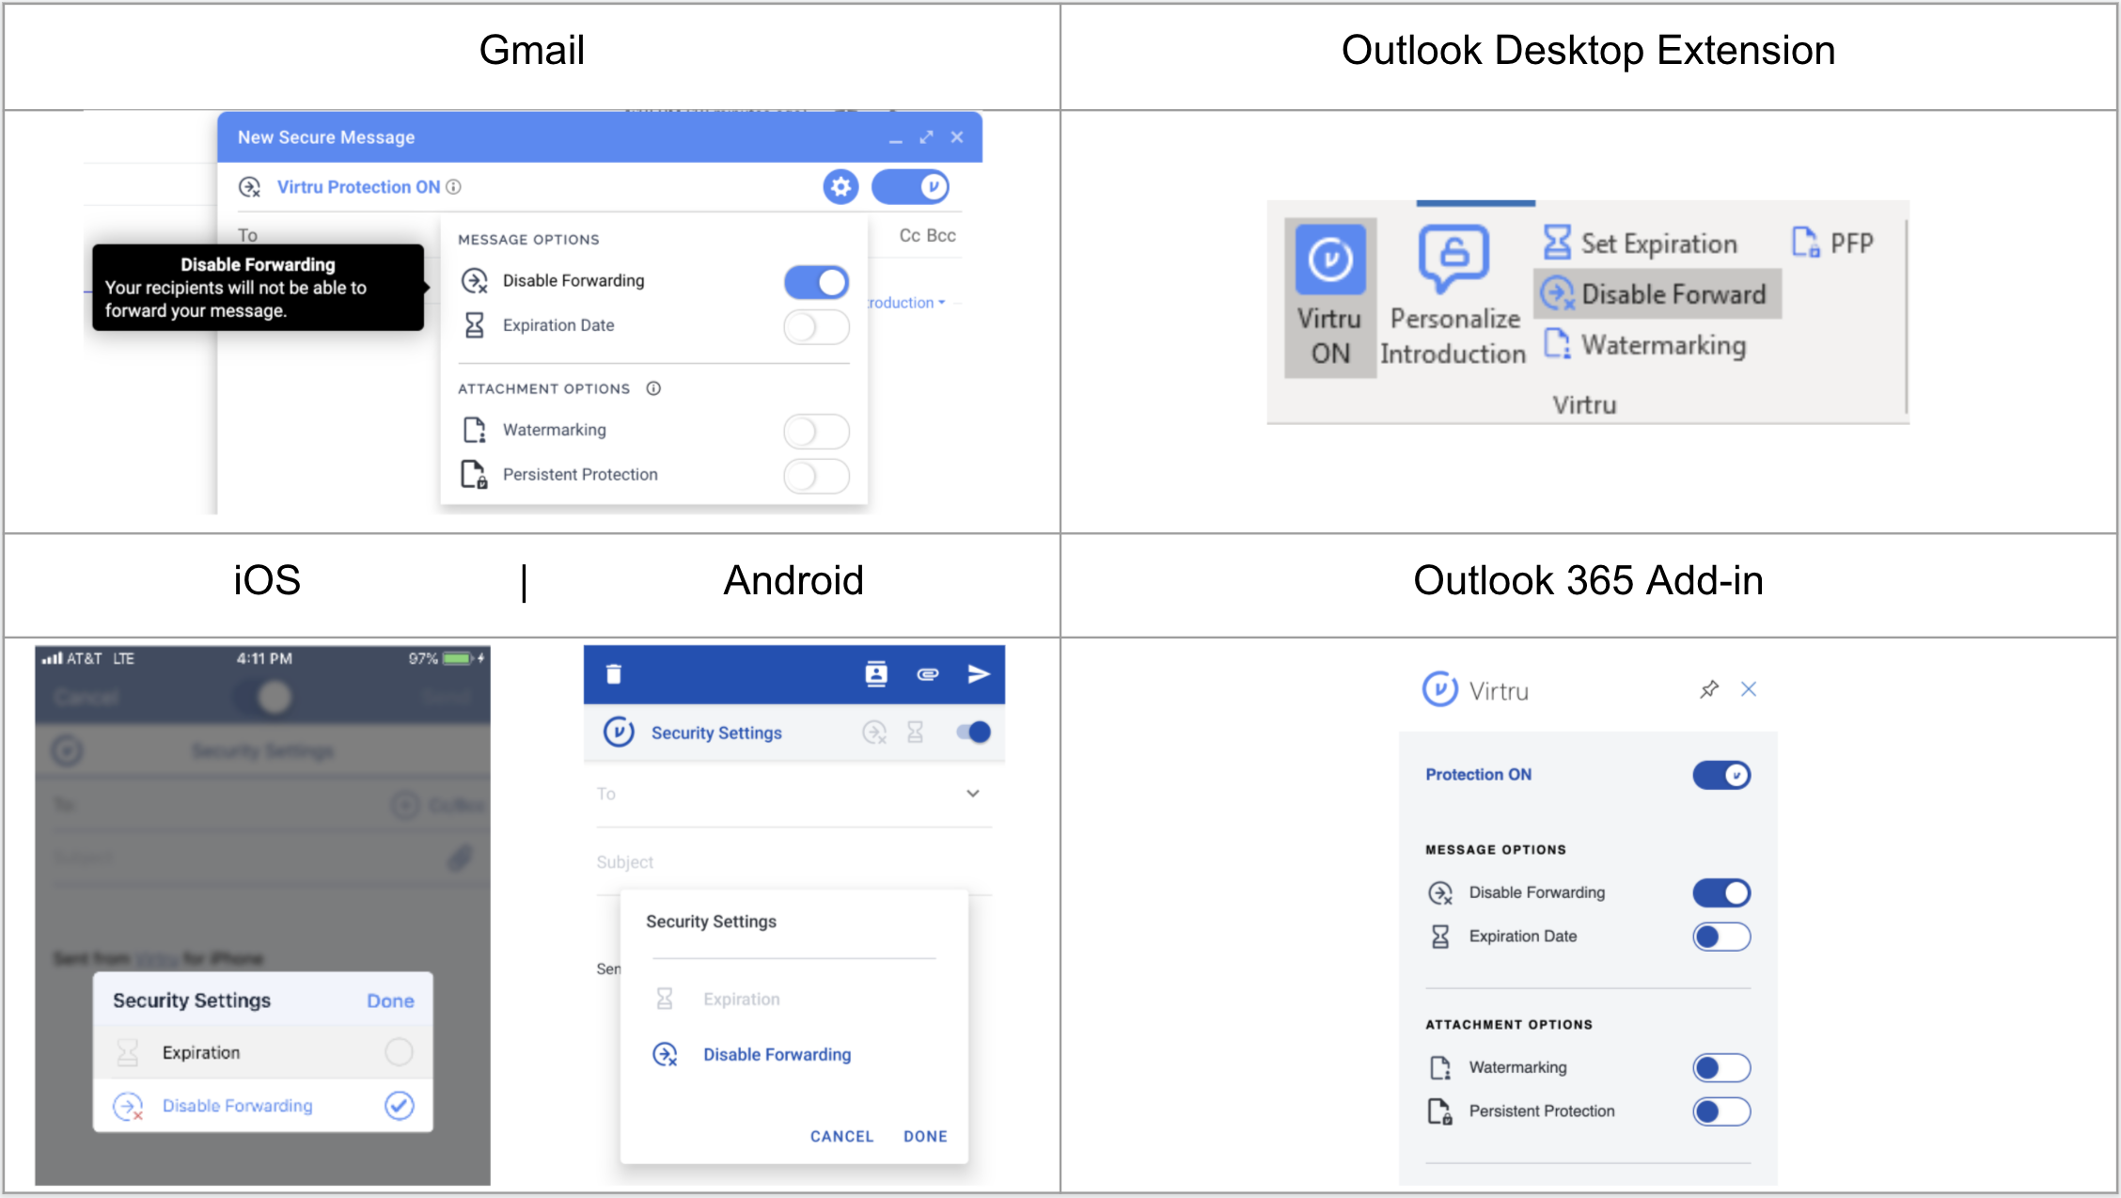Click Set Expiration in Outlook ribbon
2121x1198 pixels.
tap(1640, 244)
